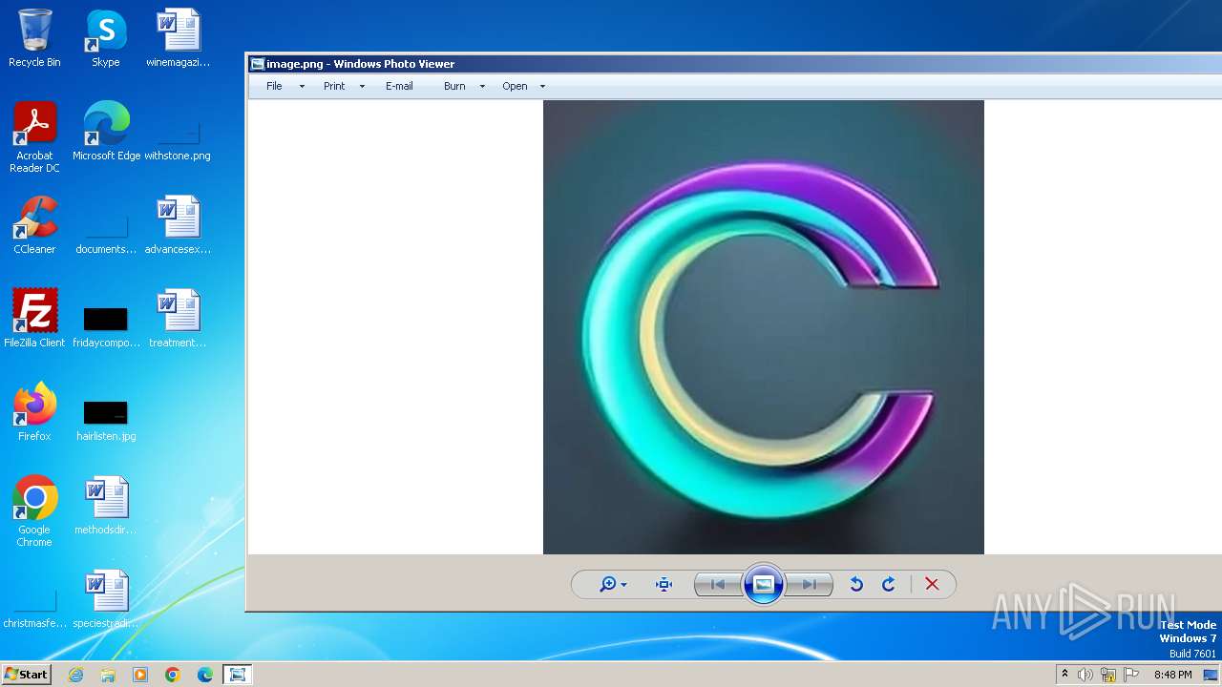Image resolution: width=1222 pixels, height=687 pixels.
Task: Launch Chrome from the taskbar
Action: pos(173,675)
